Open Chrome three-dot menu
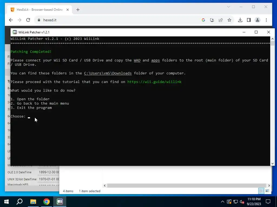Viewport: 277px width, 207px height. [x=266, y=20]
